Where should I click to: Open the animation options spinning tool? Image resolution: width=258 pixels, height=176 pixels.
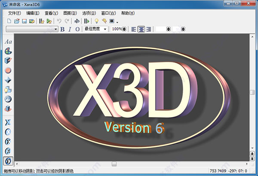point(8,109)
